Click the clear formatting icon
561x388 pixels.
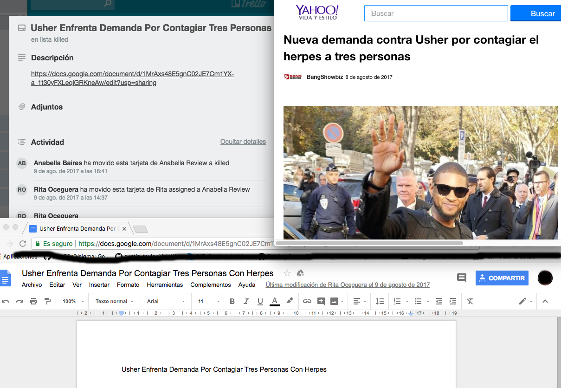tap(470, 301)
